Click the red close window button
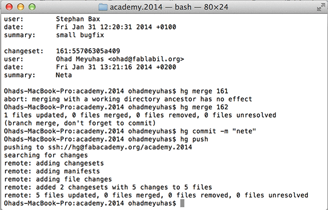The height and width of the screenshot is (210, 328). click(x=9, y=7)
